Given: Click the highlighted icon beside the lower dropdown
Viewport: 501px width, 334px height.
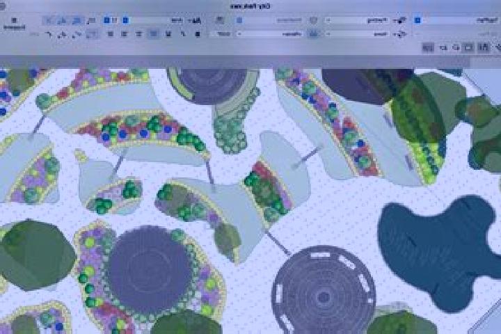Looking at the screenshot, I should [313, 33].
